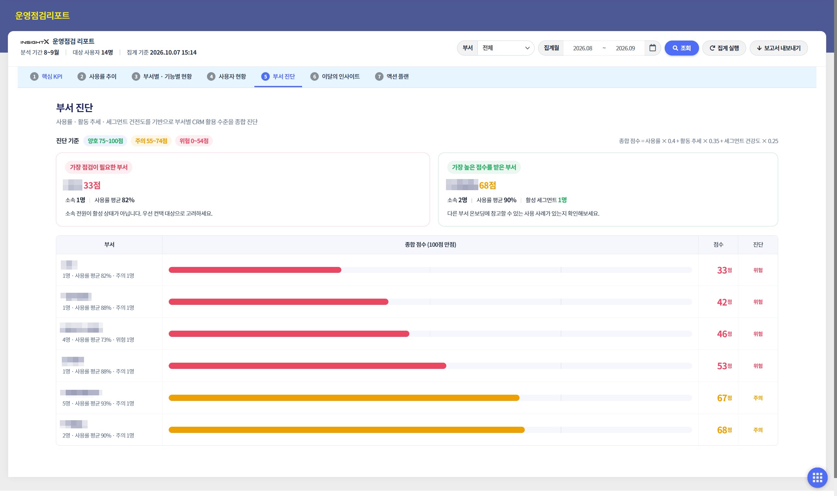Image resolution: width=837 pixels, height=496 pixels.
Task: Click the 46점 score value in table
Action: coord(724,334)
